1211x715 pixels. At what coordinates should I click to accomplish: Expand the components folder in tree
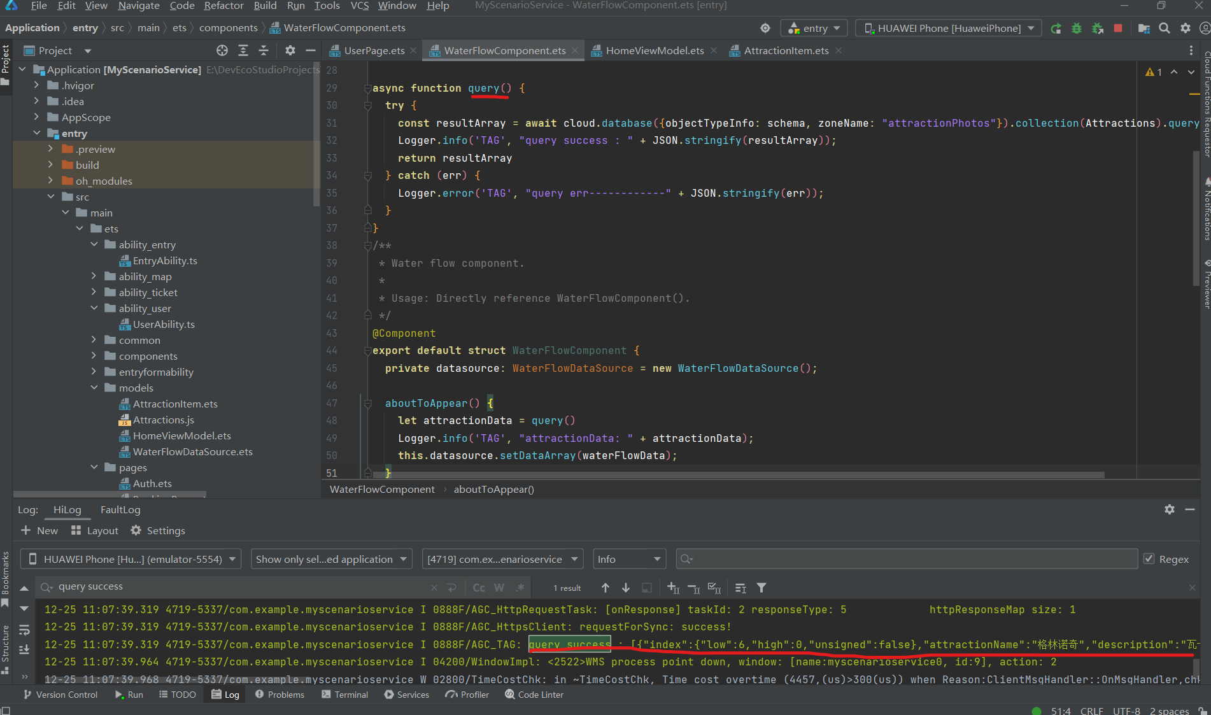(x=94, y=356)
